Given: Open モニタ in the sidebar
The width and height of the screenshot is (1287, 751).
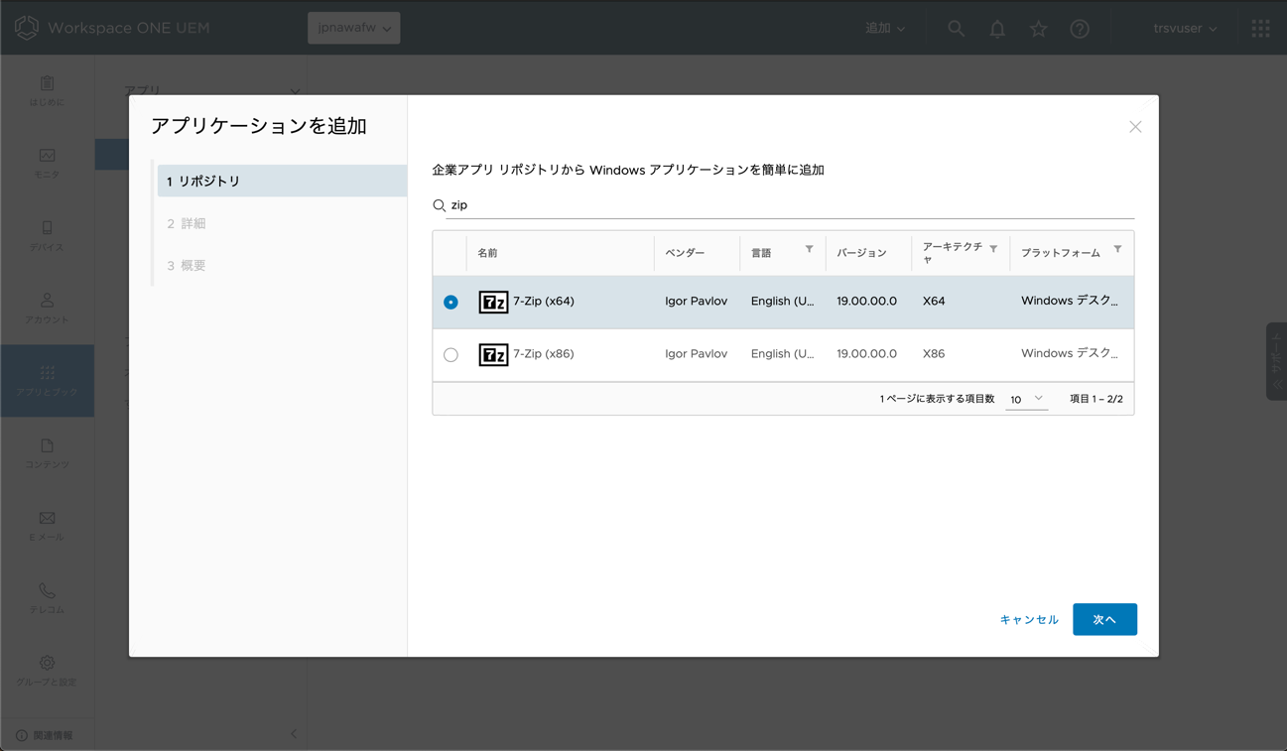Looking at the screenshot, I should point(47,164).
